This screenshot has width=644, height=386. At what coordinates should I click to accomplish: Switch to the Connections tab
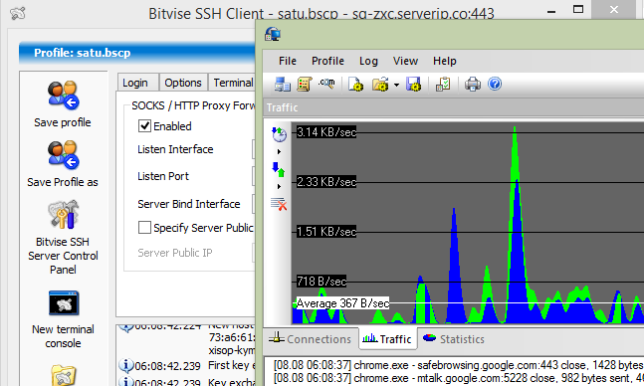point(311,339)
